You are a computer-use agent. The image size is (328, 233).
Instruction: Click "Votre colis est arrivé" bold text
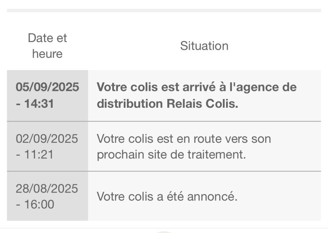point(156,87)
